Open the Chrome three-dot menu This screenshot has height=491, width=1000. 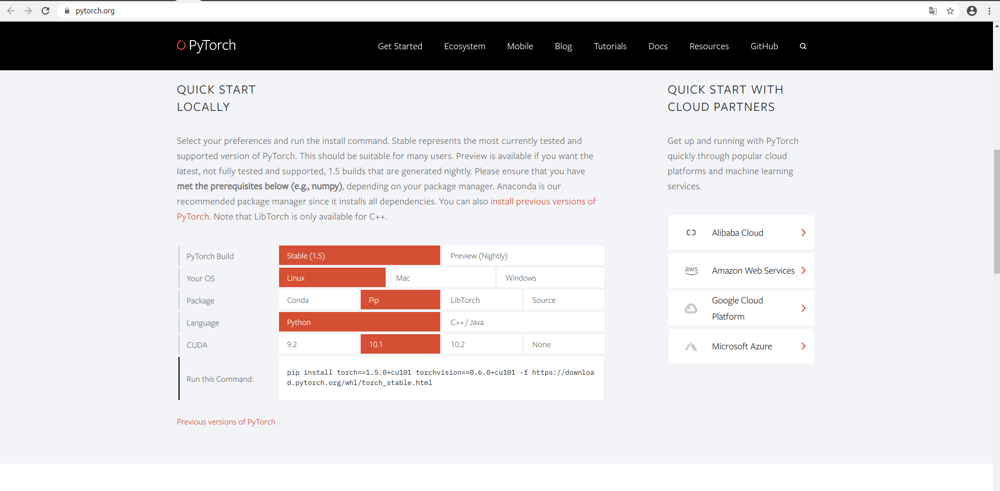(990, 11)
